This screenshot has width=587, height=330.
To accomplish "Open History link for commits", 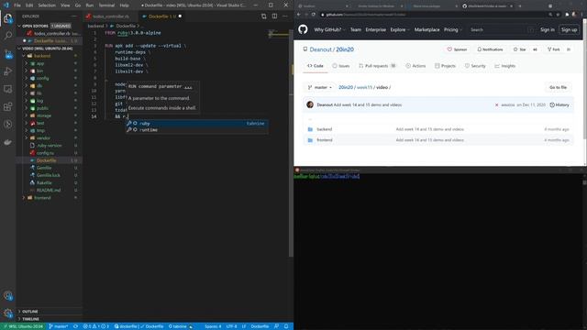I will (559, 105).
